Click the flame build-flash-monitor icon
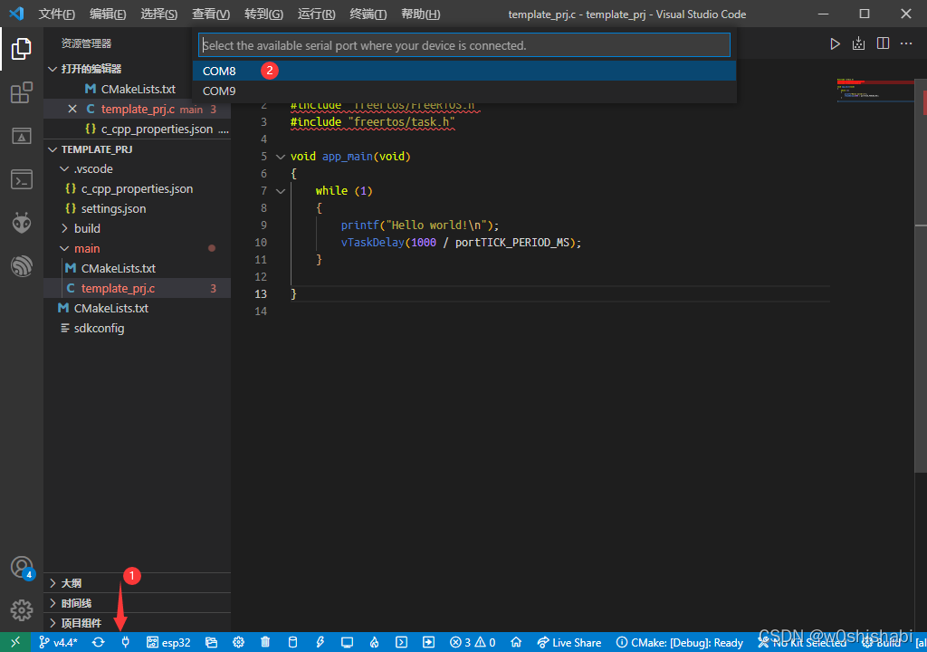Viewport: 927px width, 652px height. click(x=374, y=642)
